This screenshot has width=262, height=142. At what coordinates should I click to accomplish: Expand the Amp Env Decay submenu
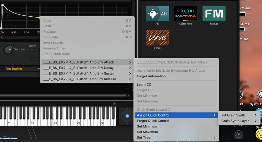[87, 68]
